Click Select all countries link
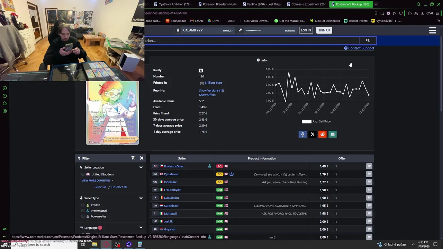This screenshot has height=249, width=443. (100, 187)
